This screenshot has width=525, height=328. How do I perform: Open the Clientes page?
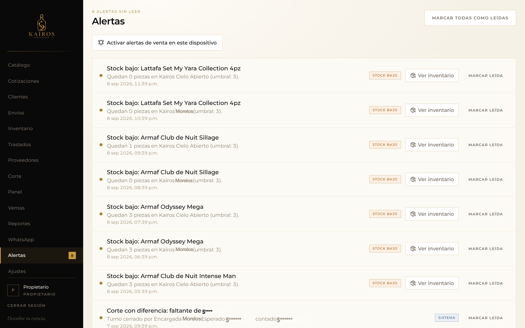click(18, 97)
